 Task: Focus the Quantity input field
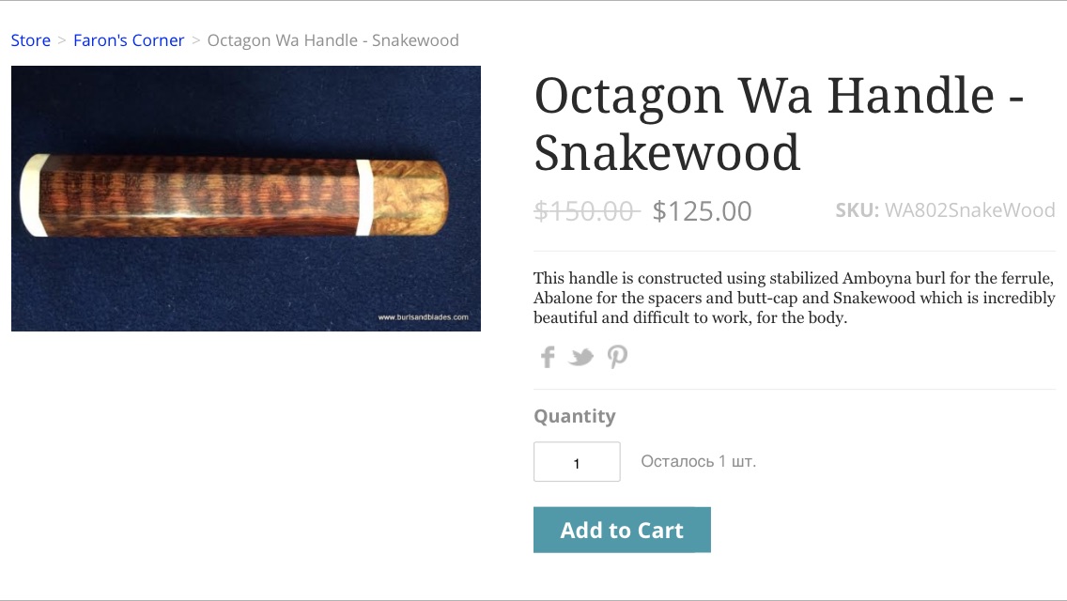tap(577, 462)
